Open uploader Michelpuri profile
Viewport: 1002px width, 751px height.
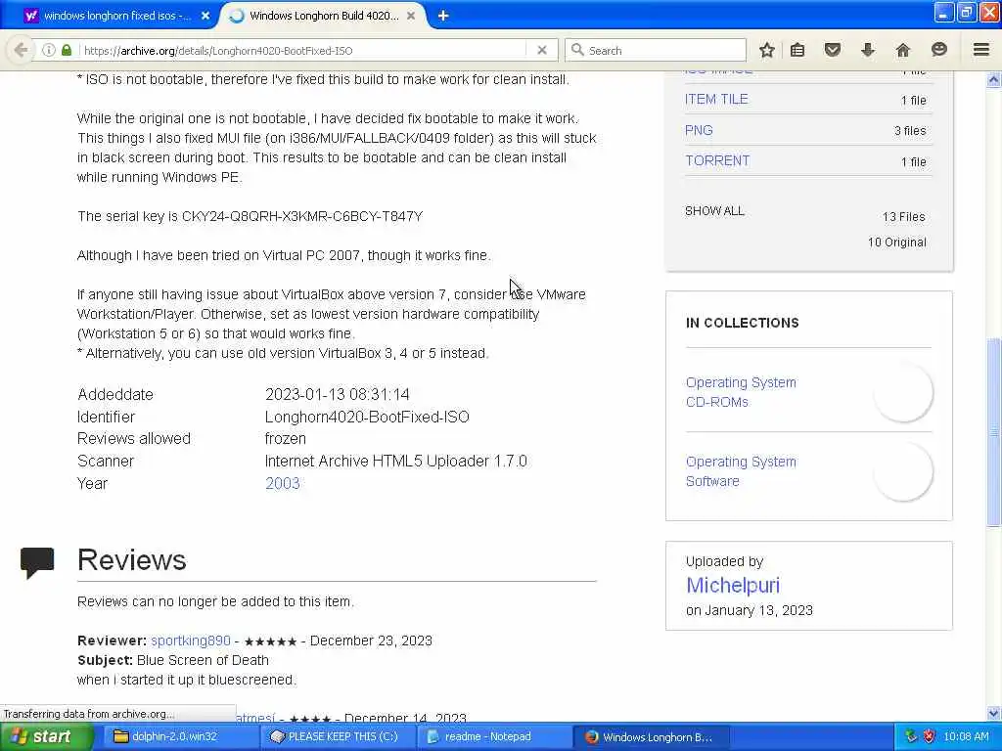[x=732, y=585]
